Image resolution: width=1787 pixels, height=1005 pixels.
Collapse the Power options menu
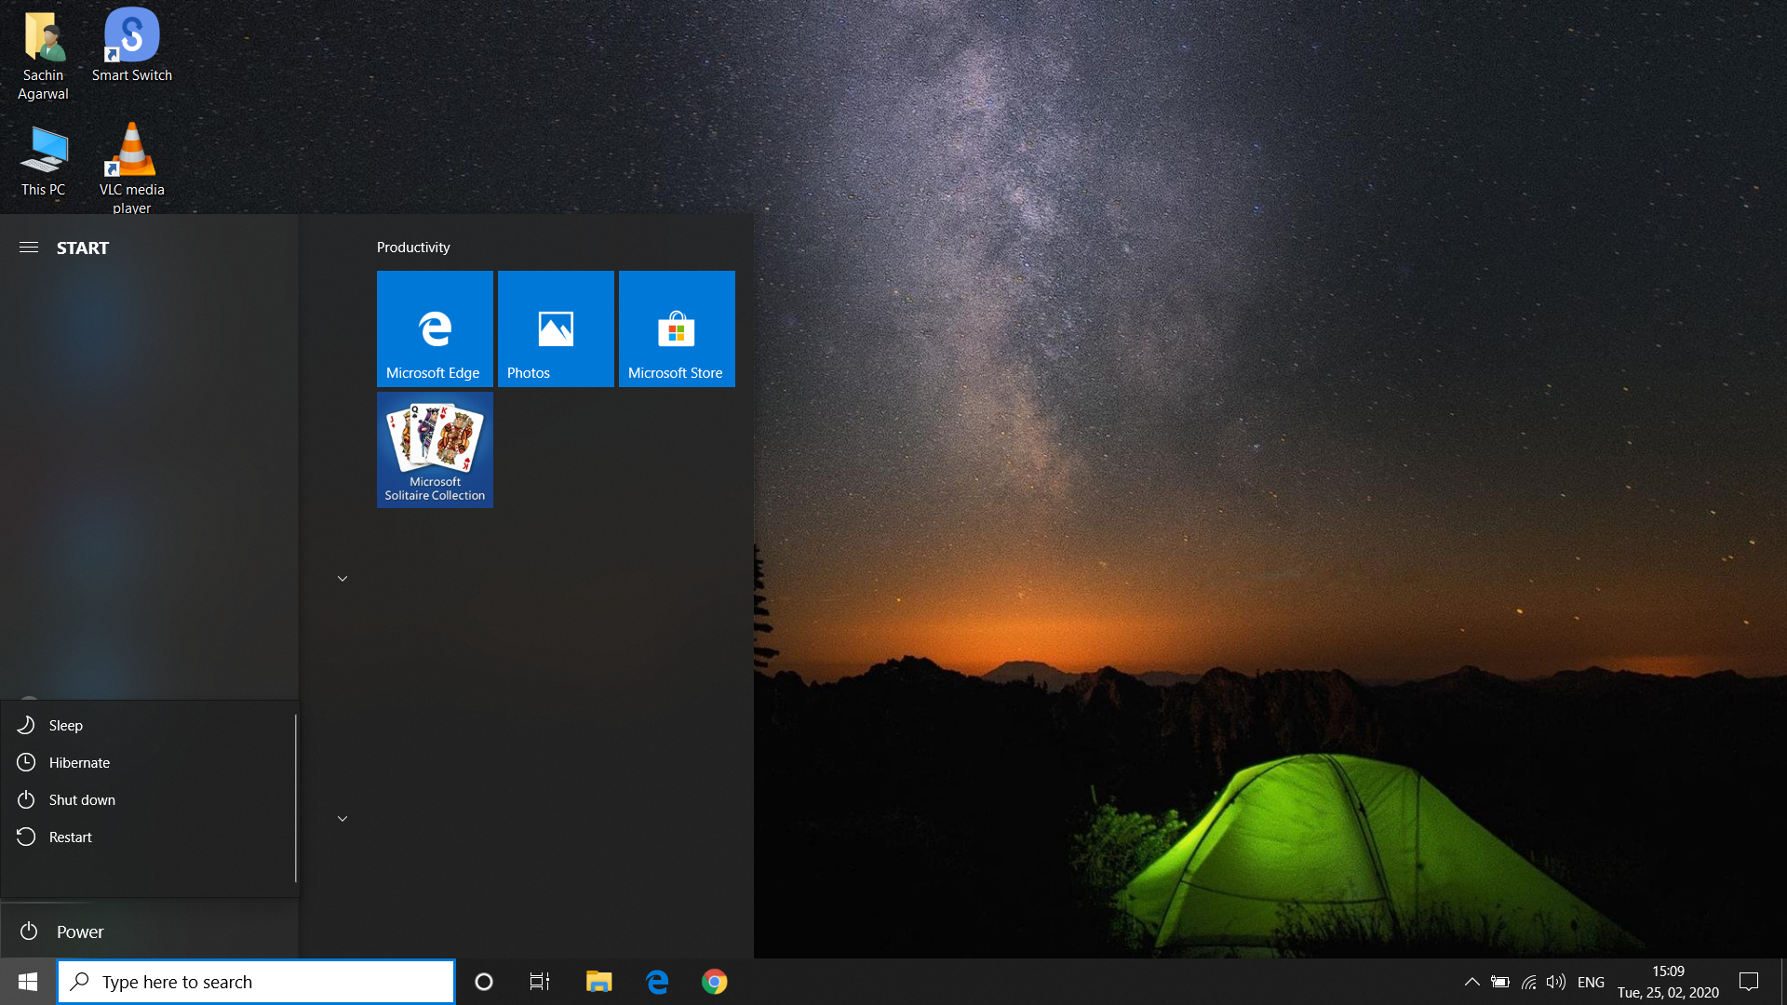click(79, 931)
